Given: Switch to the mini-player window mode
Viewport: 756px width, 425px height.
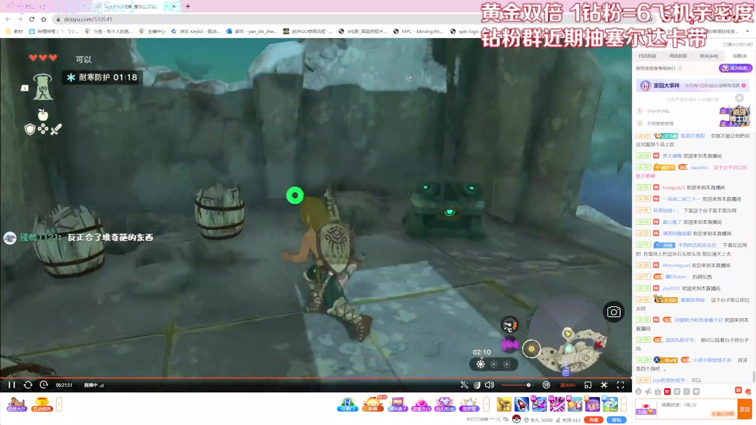Looking at the screenshot, I should (588, 385).
